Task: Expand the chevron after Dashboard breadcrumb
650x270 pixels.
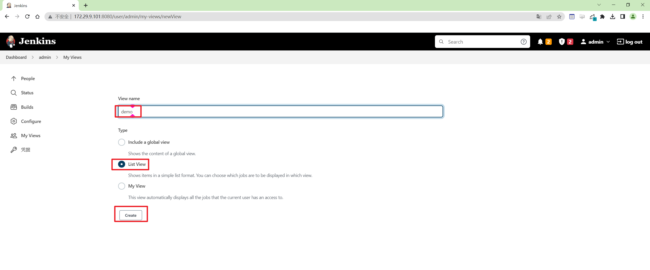Action: coord(33,57)
